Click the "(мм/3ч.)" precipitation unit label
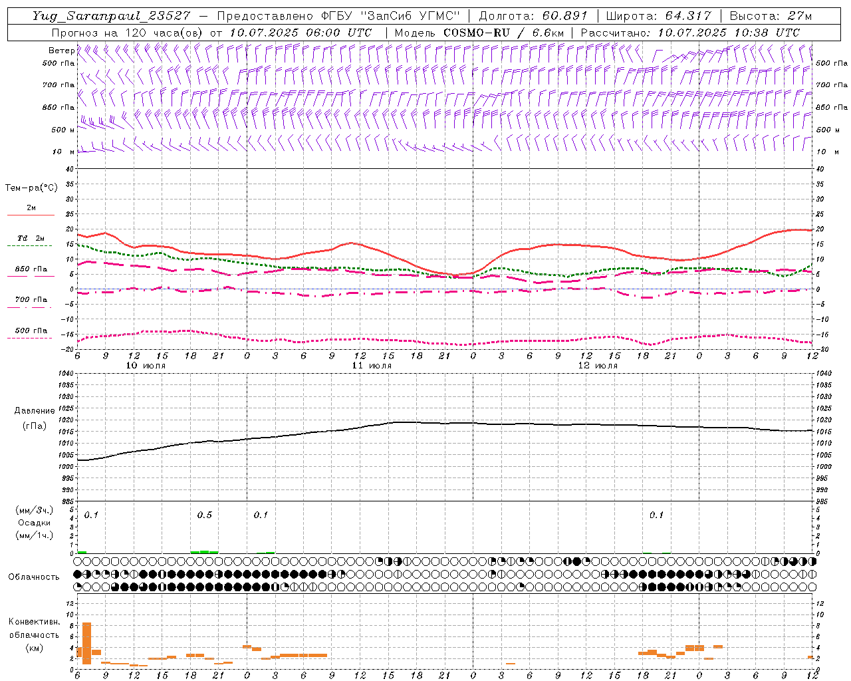 coord(35,510)
